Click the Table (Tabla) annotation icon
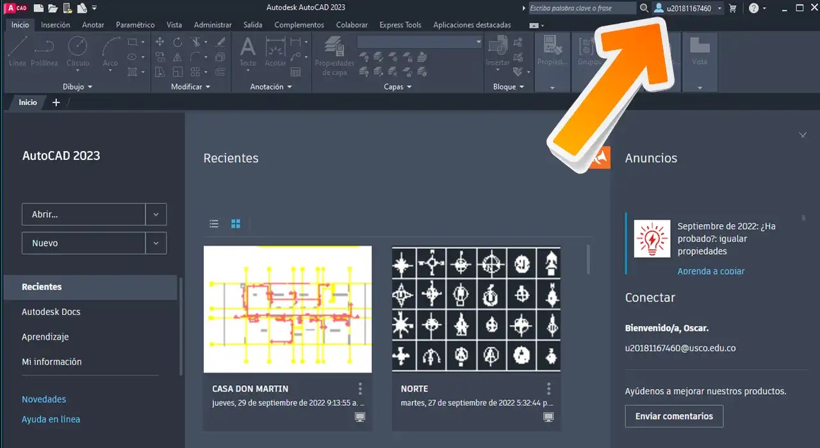Viewport: 820px width, 448px height. click(295, 72)
